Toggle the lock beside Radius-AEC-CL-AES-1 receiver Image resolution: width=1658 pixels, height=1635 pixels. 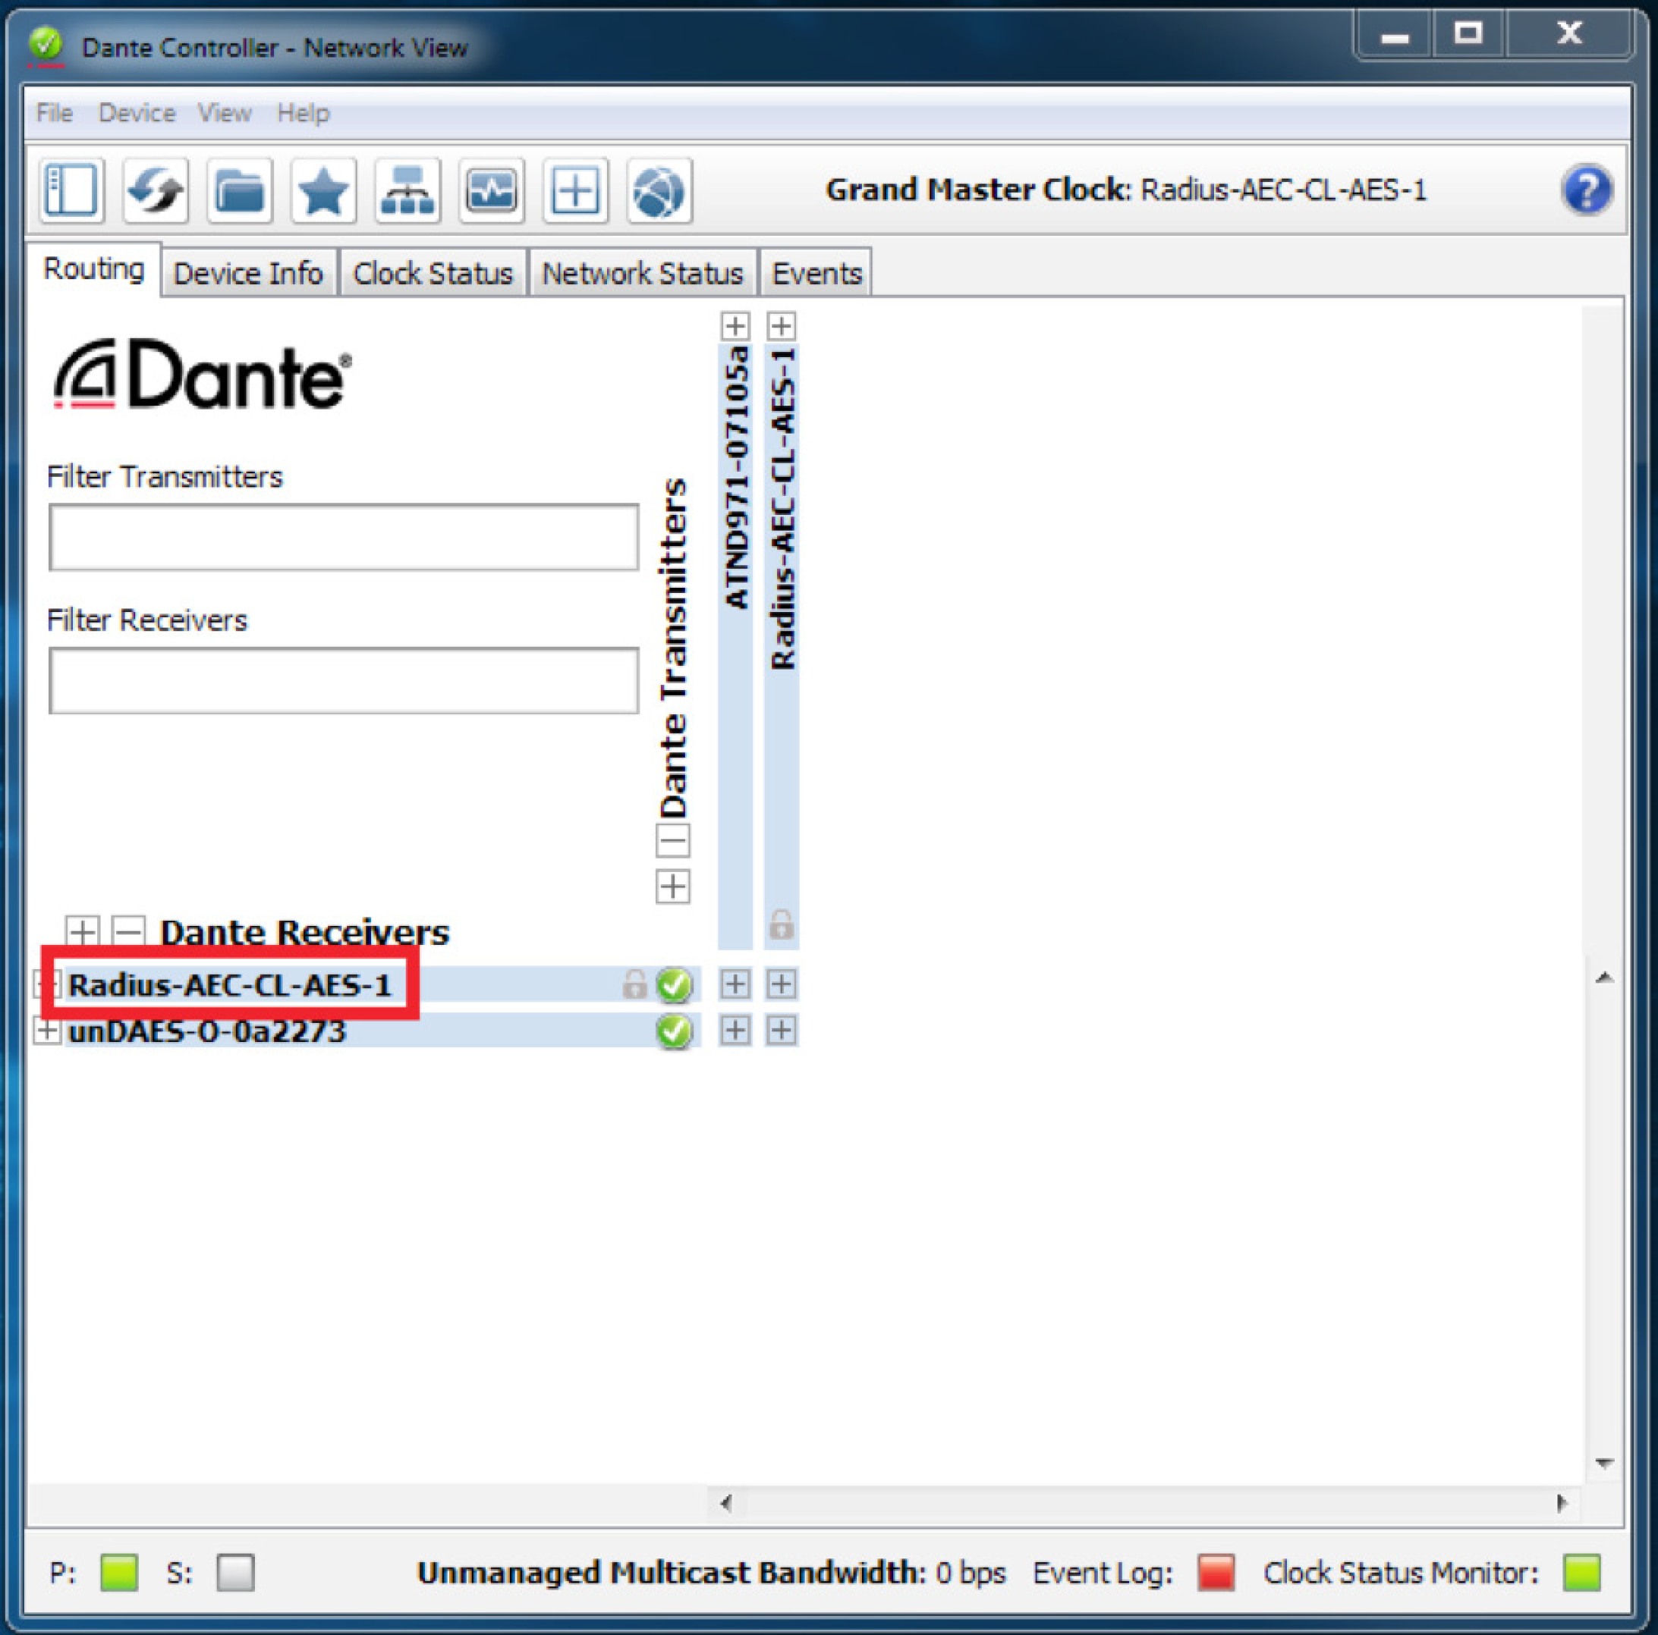[634, 985]
